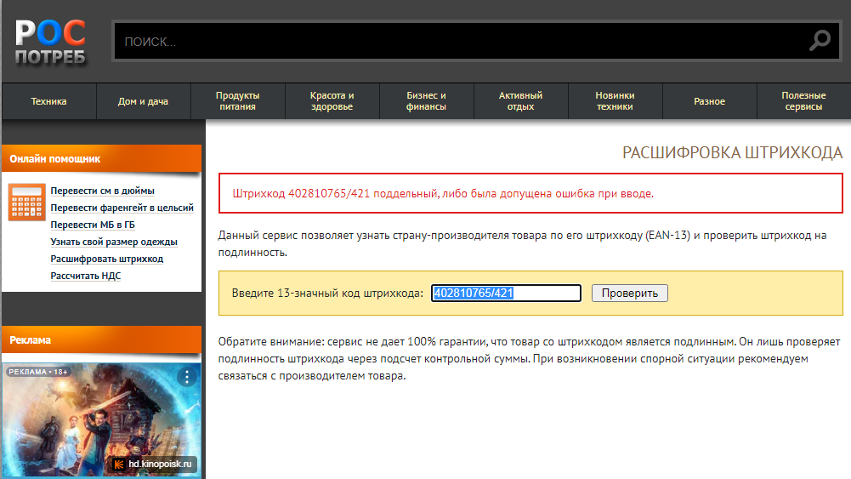The width and height of the screenshot is (851, 479).
Task: Go to Красота и здоровье section
Action: [332, 101]
